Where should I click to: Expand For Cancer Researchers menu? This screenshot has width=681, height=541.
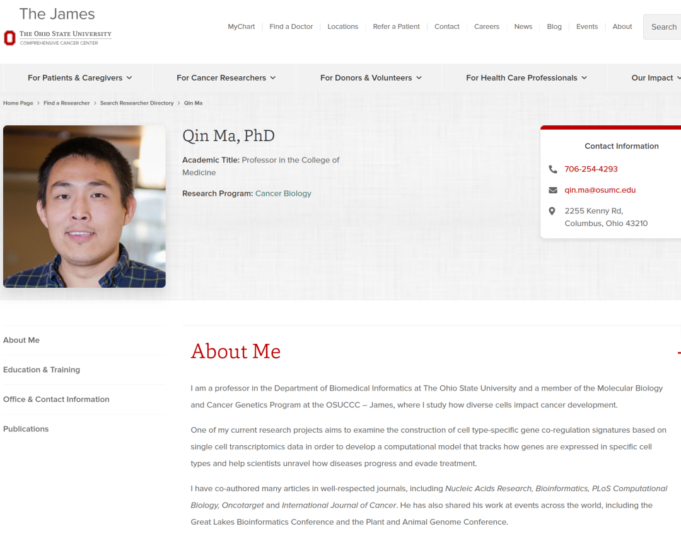tap(226, 77)
